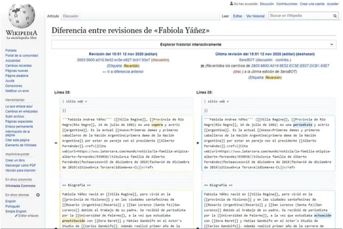Switch to Simple English language
Screen dimensions: 343x229
pos(16,211)
